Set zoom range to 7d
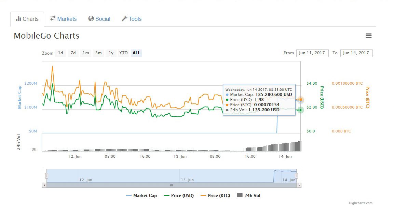394x212 pixels. (x=73, y=53)
